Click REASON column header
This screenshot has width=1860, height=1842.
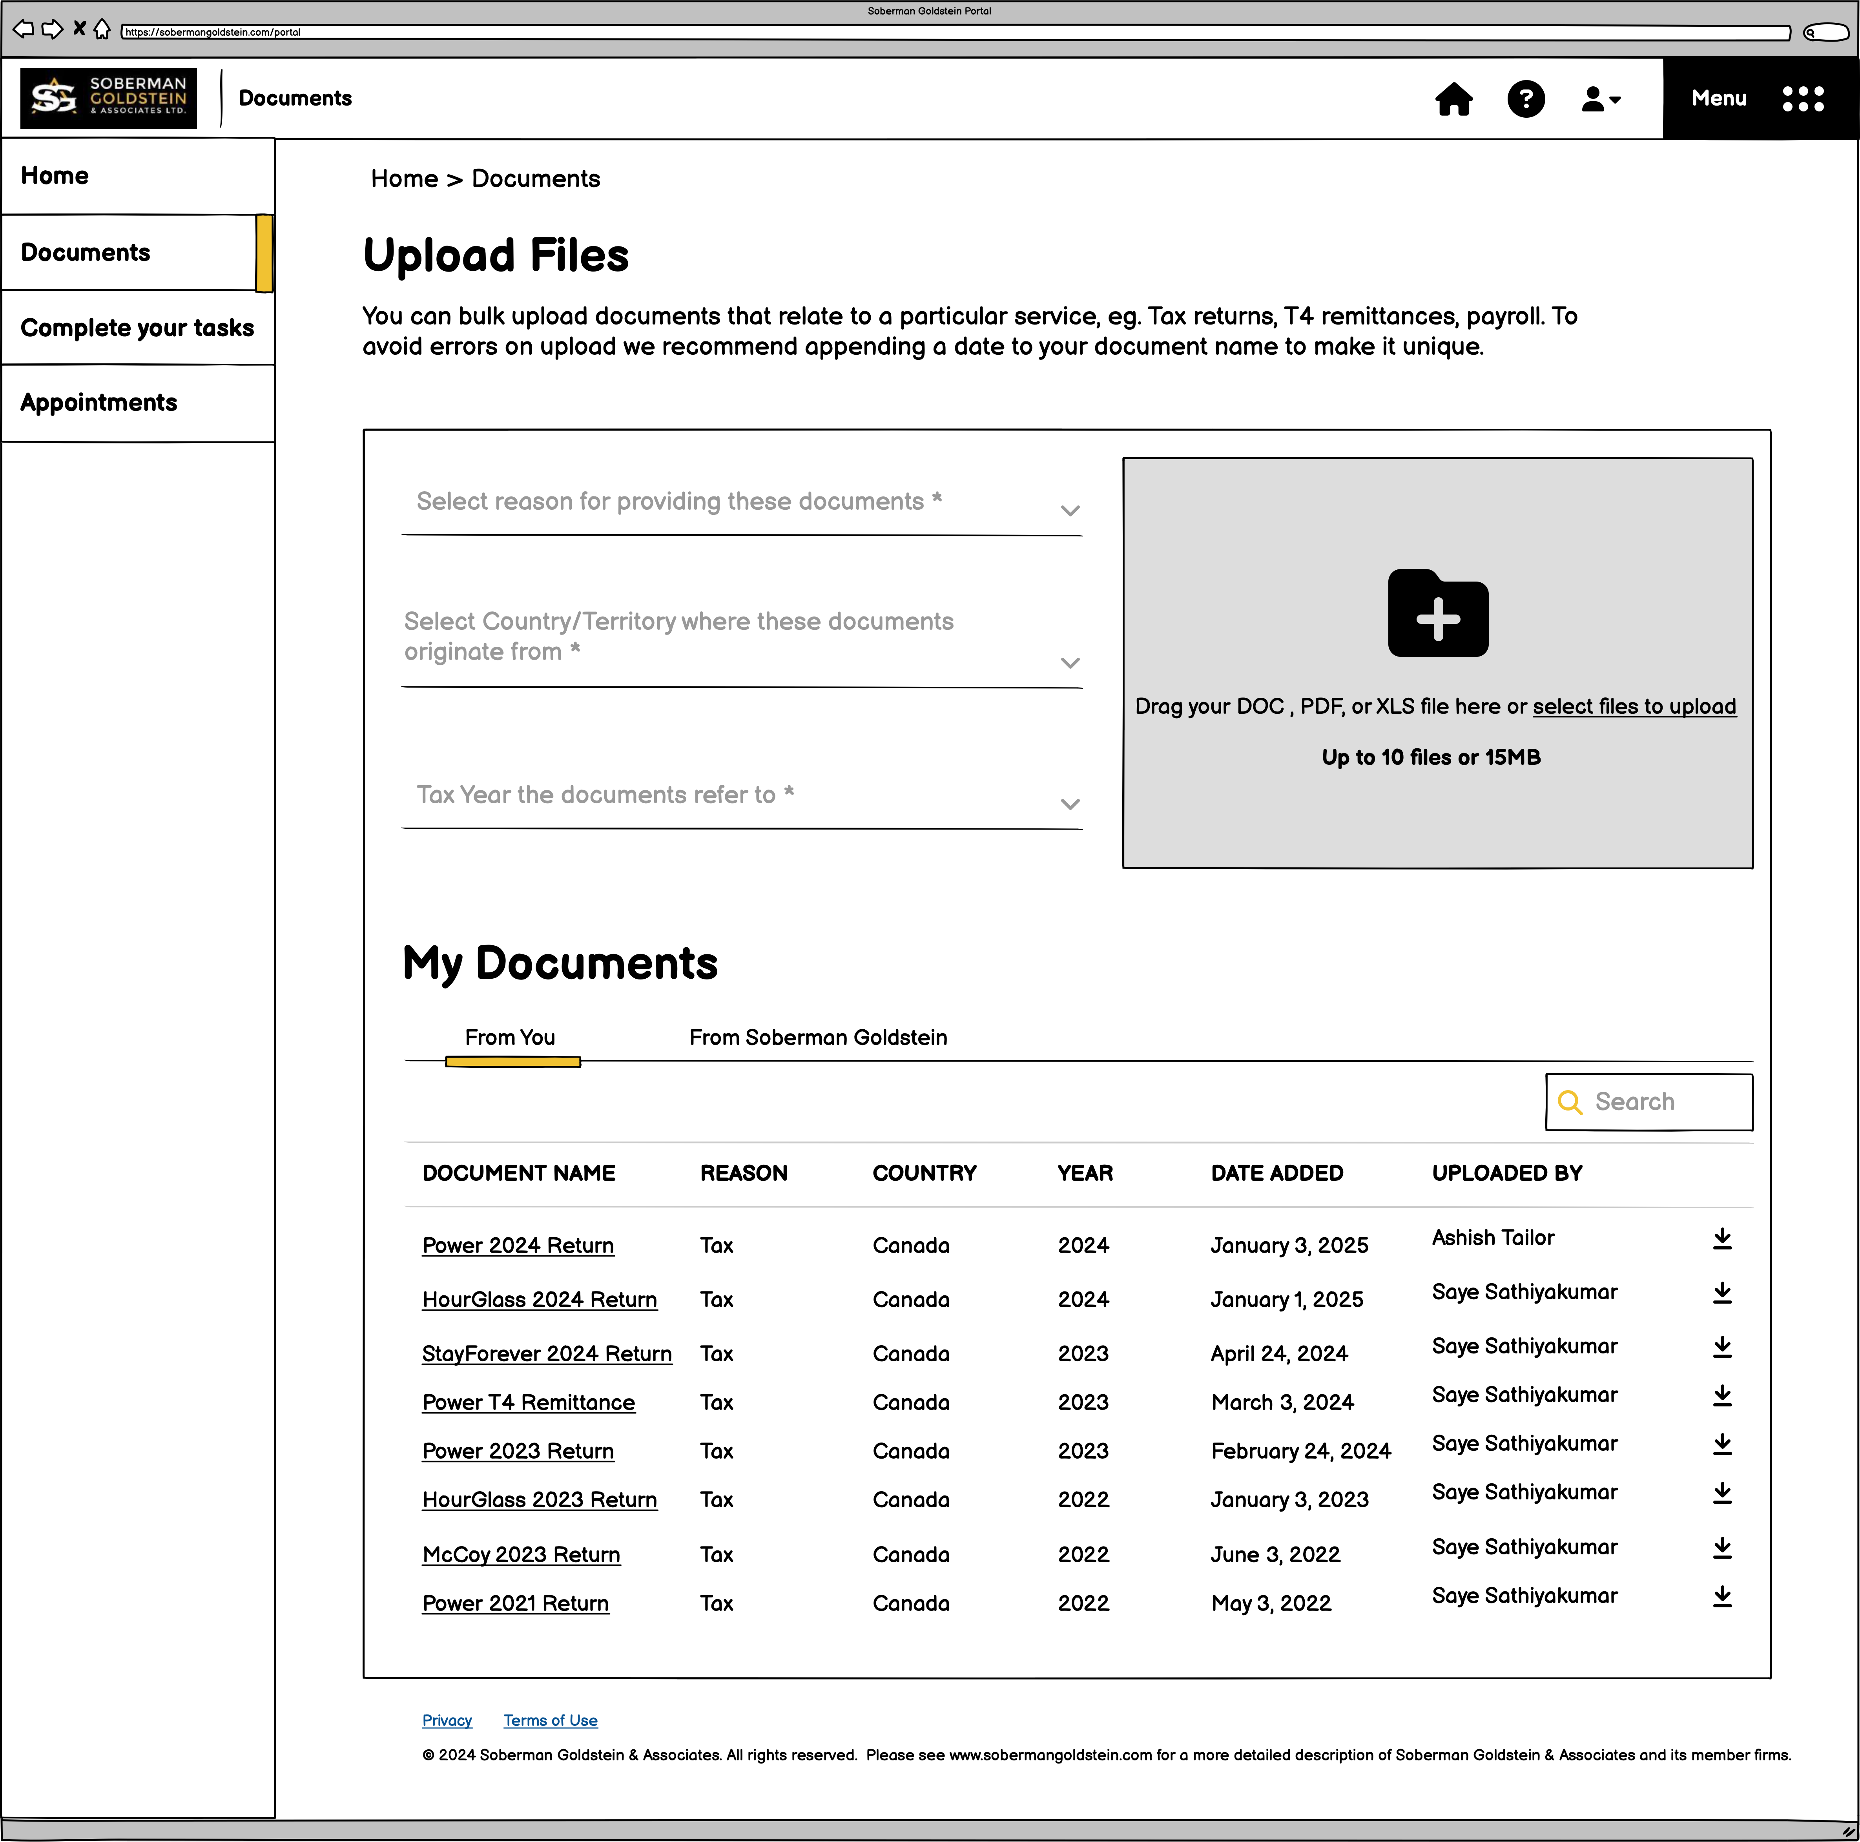point(743,1174)
